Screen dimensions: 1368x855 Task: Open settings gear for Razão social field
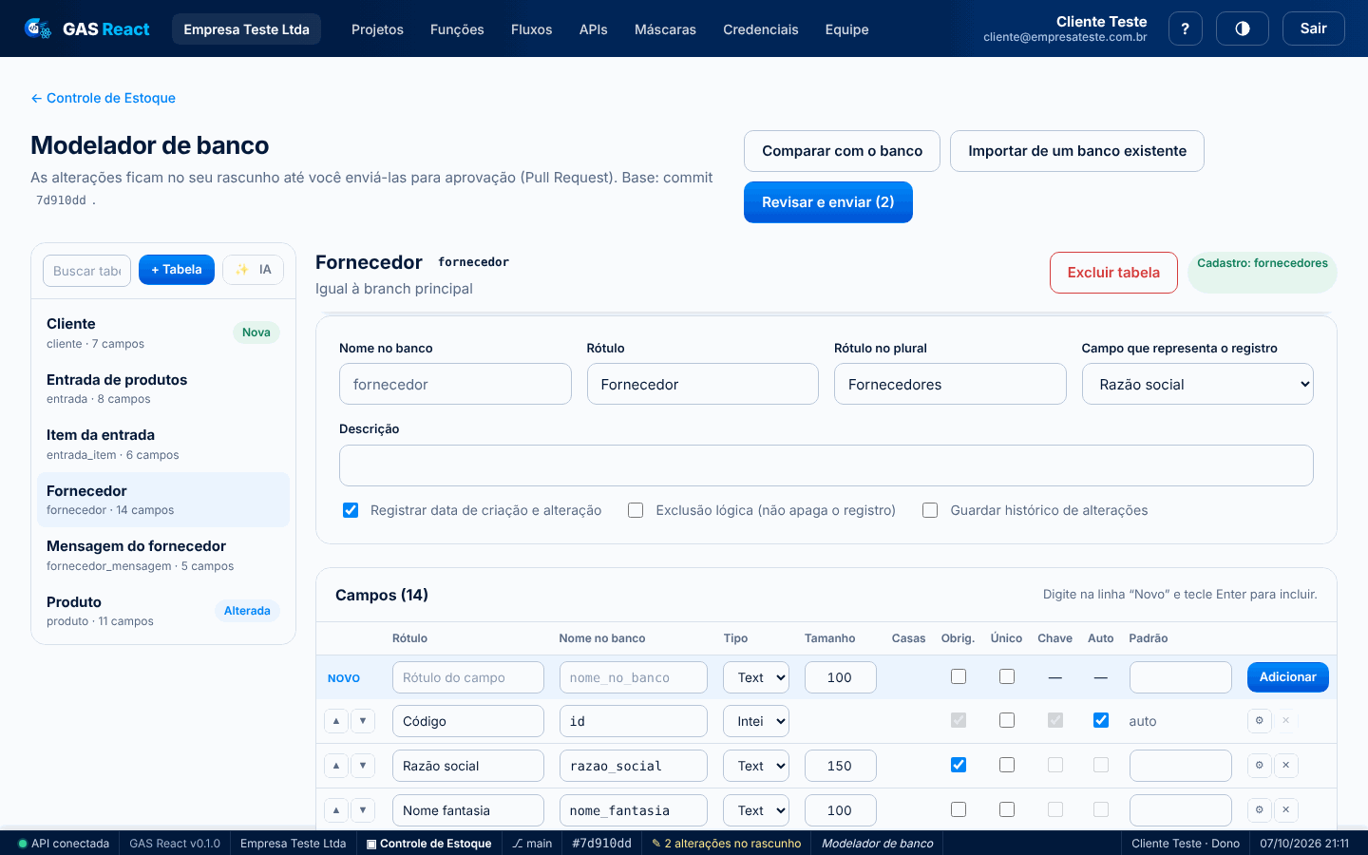coord(1260,766)
